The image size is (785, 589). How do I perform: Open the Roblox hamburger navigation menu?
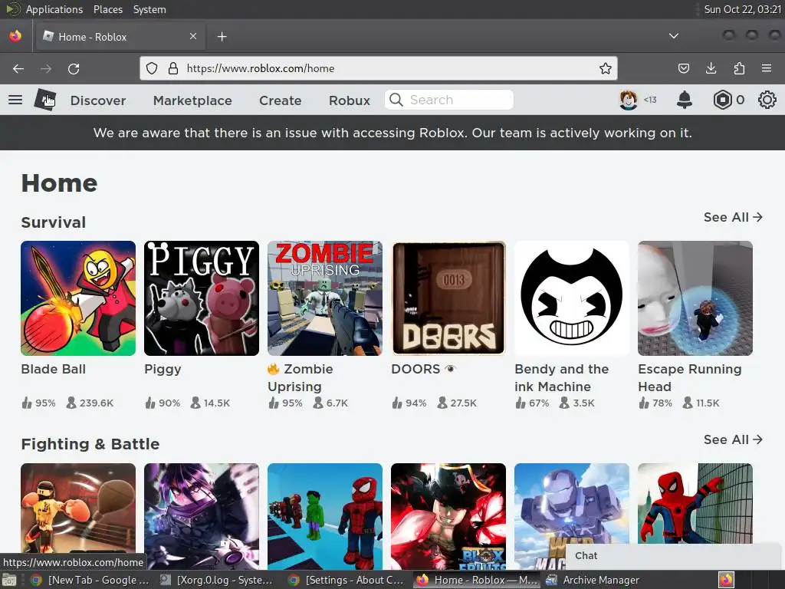tap(15, 100)
